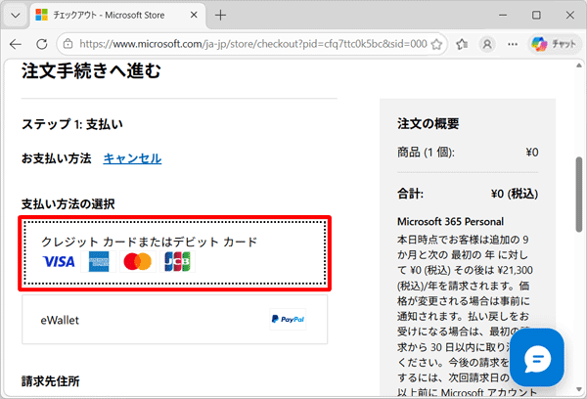
Task: Open the browser profile icon
Action: [x=487, y=44]
